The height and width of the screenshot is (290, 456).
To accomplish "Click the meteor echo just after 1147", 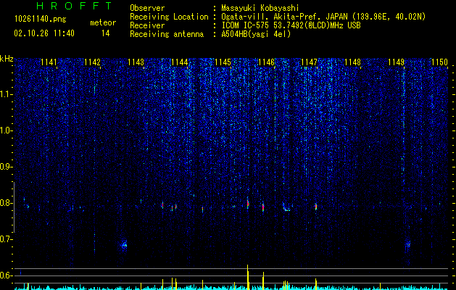I will click(316, 207).
